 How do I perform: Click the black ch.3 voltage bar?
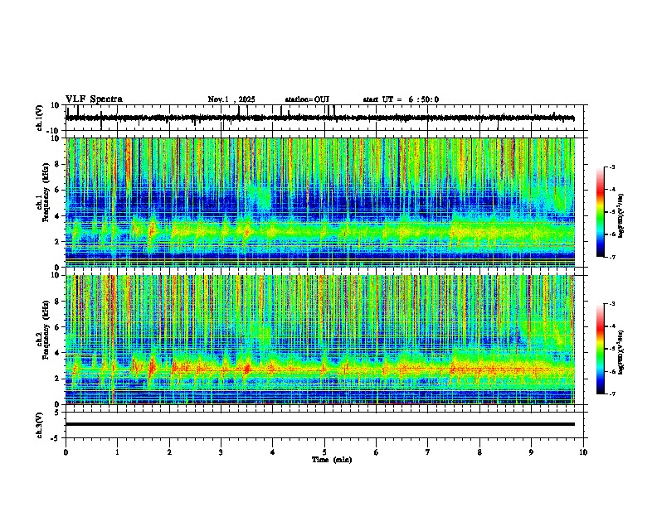[320, 424]
